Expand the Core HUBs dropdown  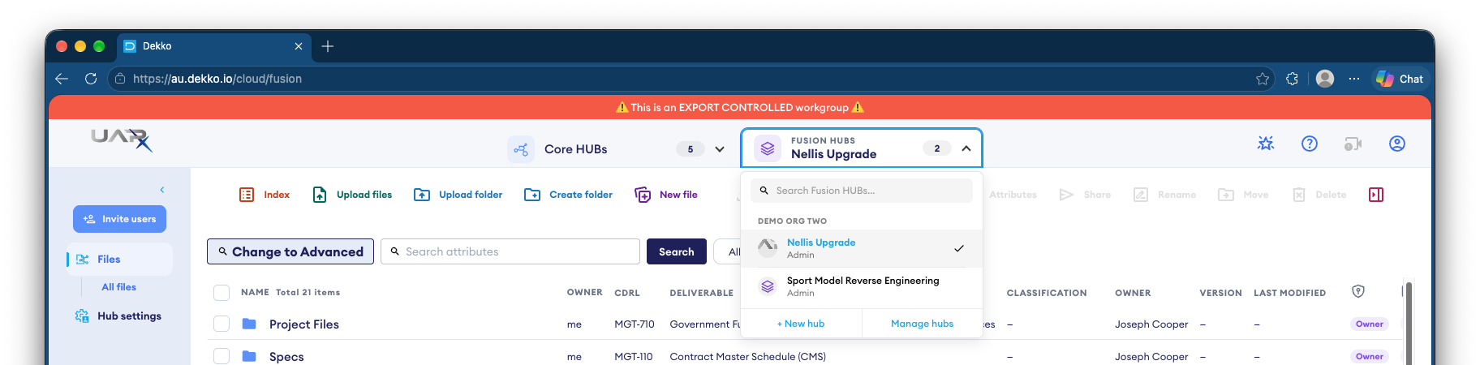click(x=720, y=149)
